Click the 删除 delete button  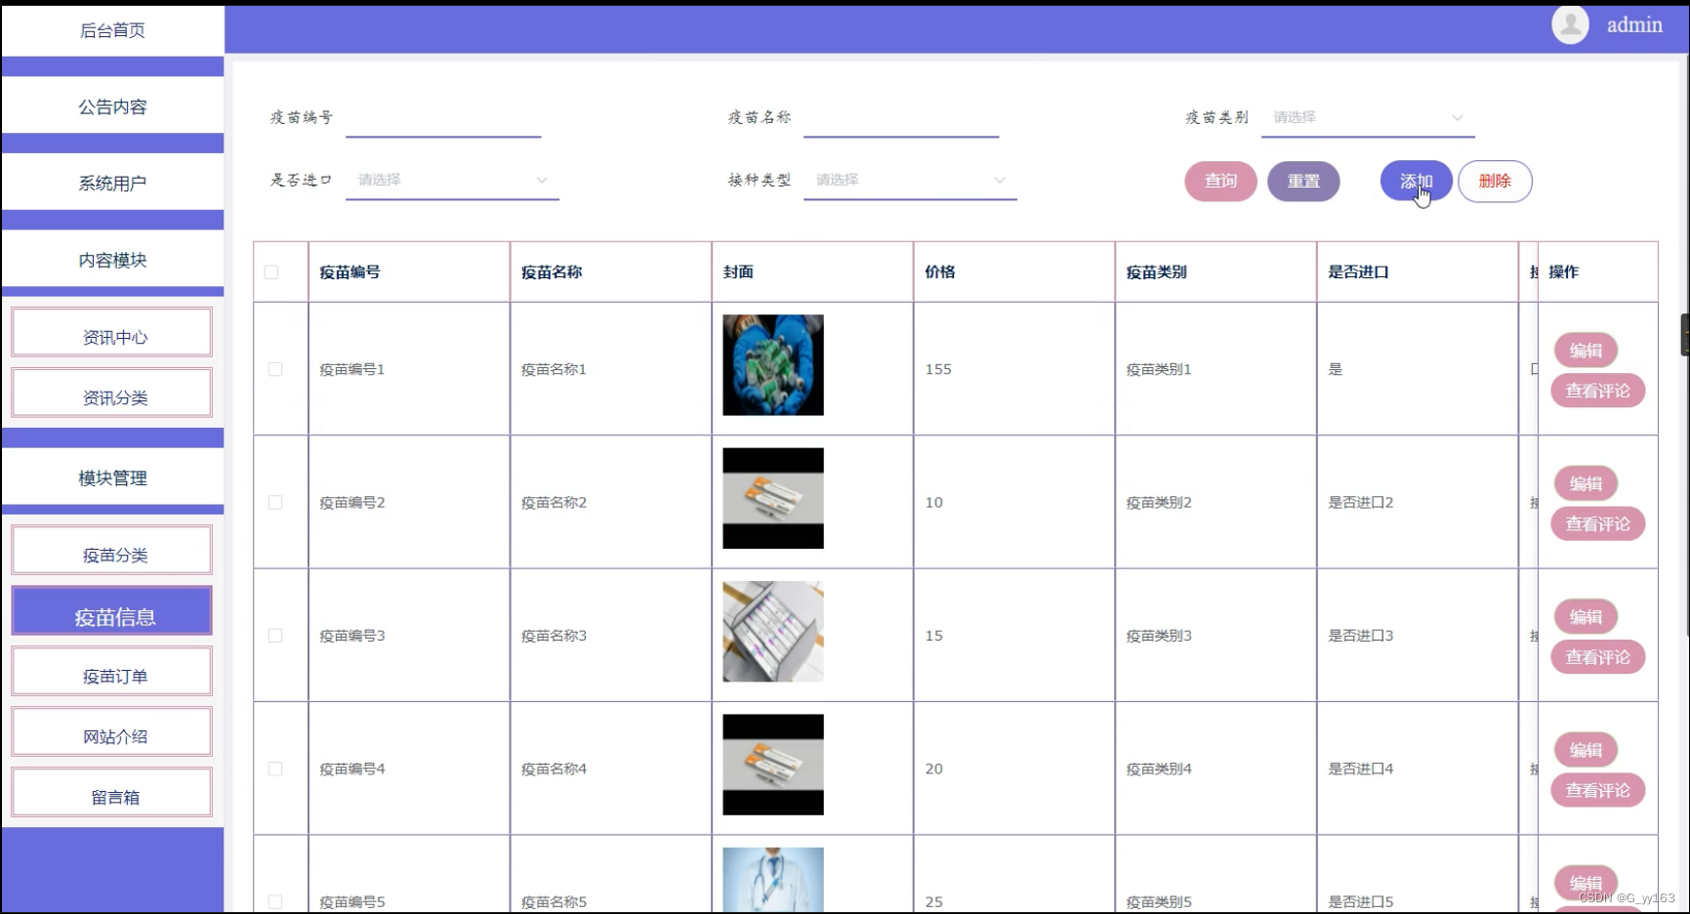click(x=1495, y=181)
